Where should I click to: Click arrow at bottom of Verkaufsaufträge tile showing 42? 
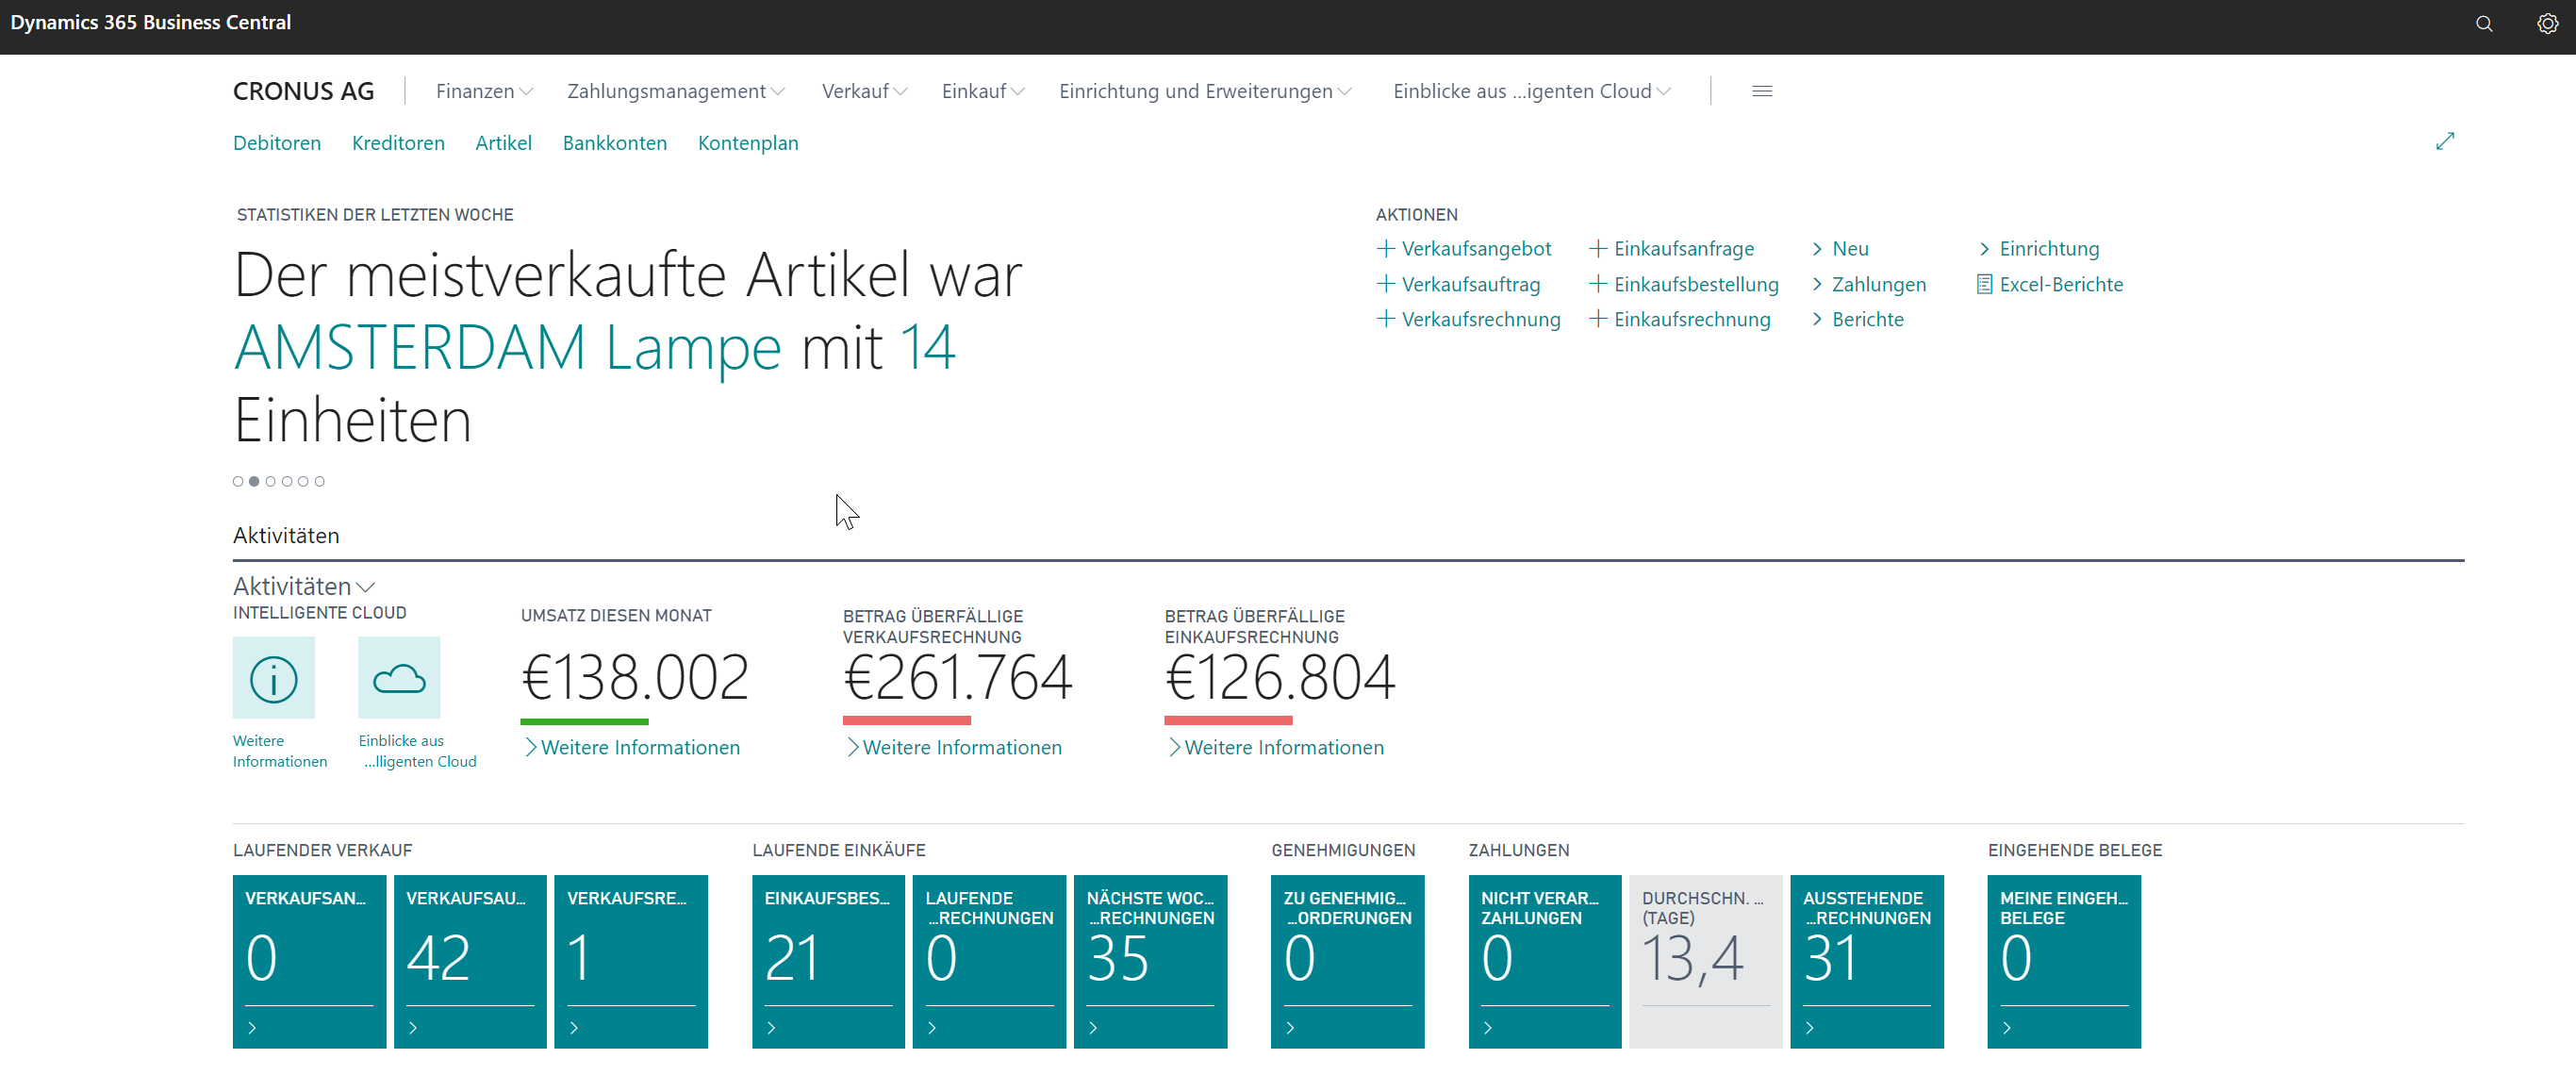tap(413, 1027)
